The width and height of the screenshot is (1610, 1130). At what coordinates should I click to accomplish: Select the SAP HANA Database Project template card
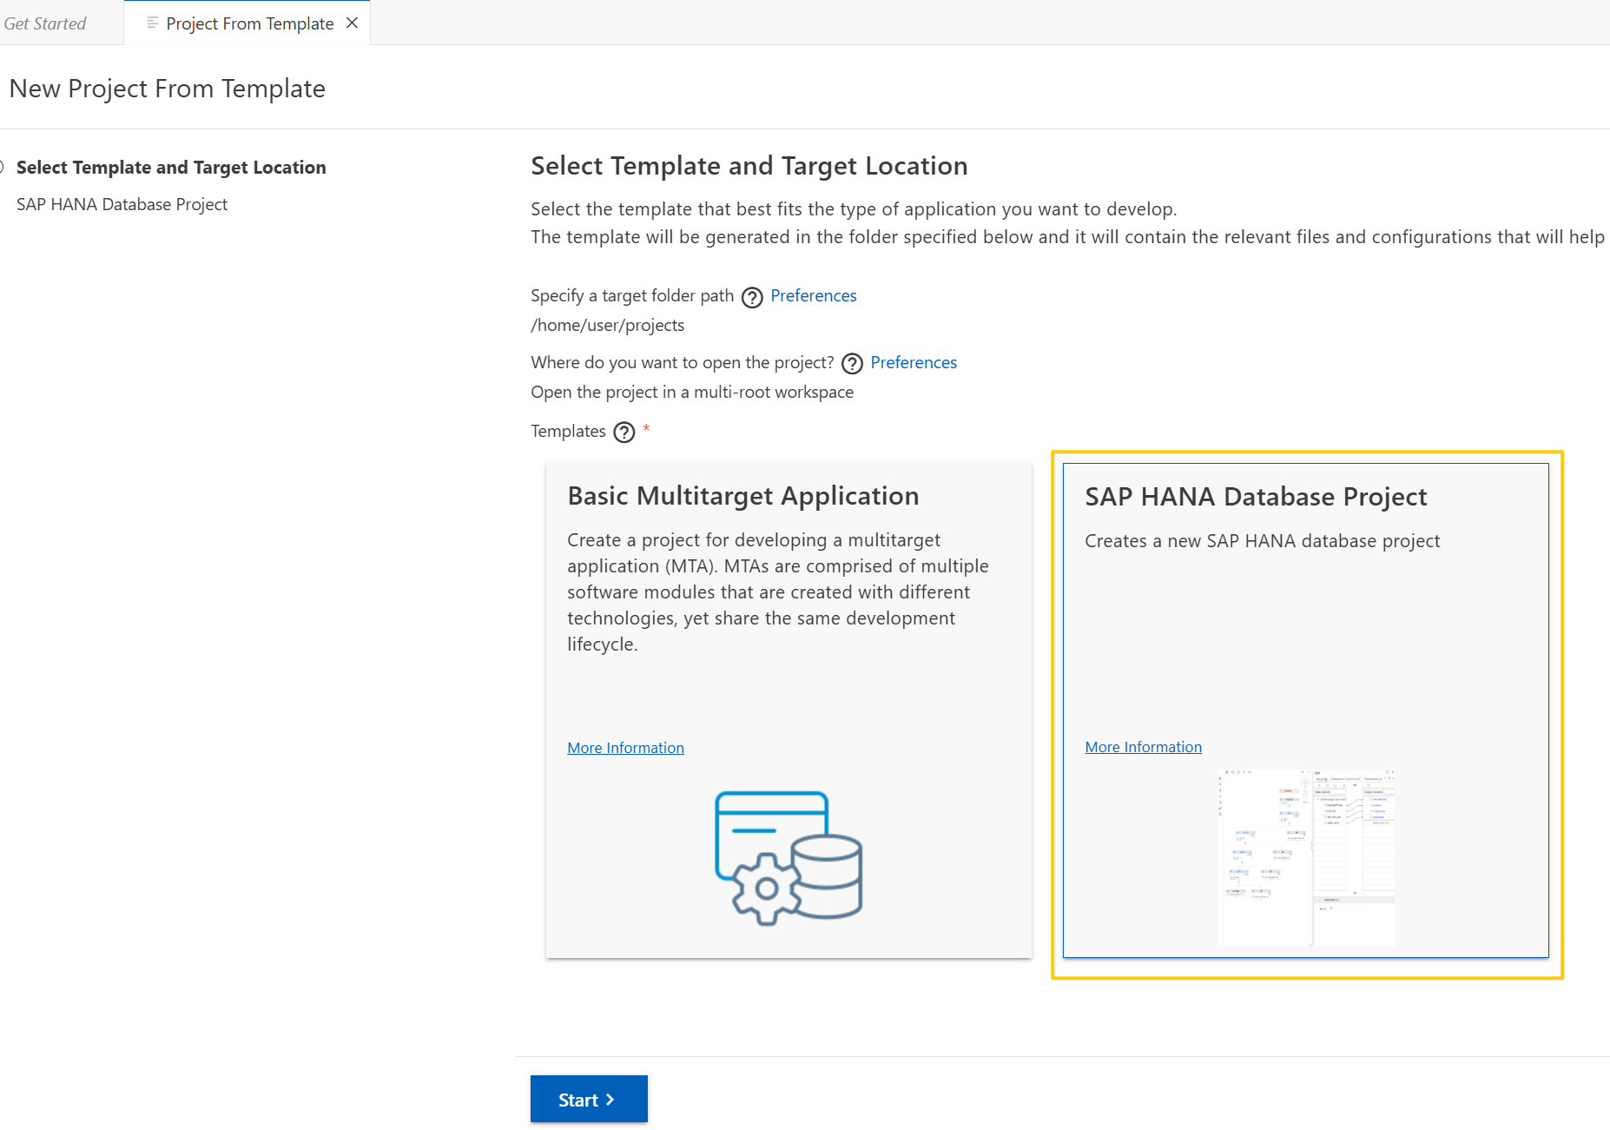click(x=1305, y=710)
